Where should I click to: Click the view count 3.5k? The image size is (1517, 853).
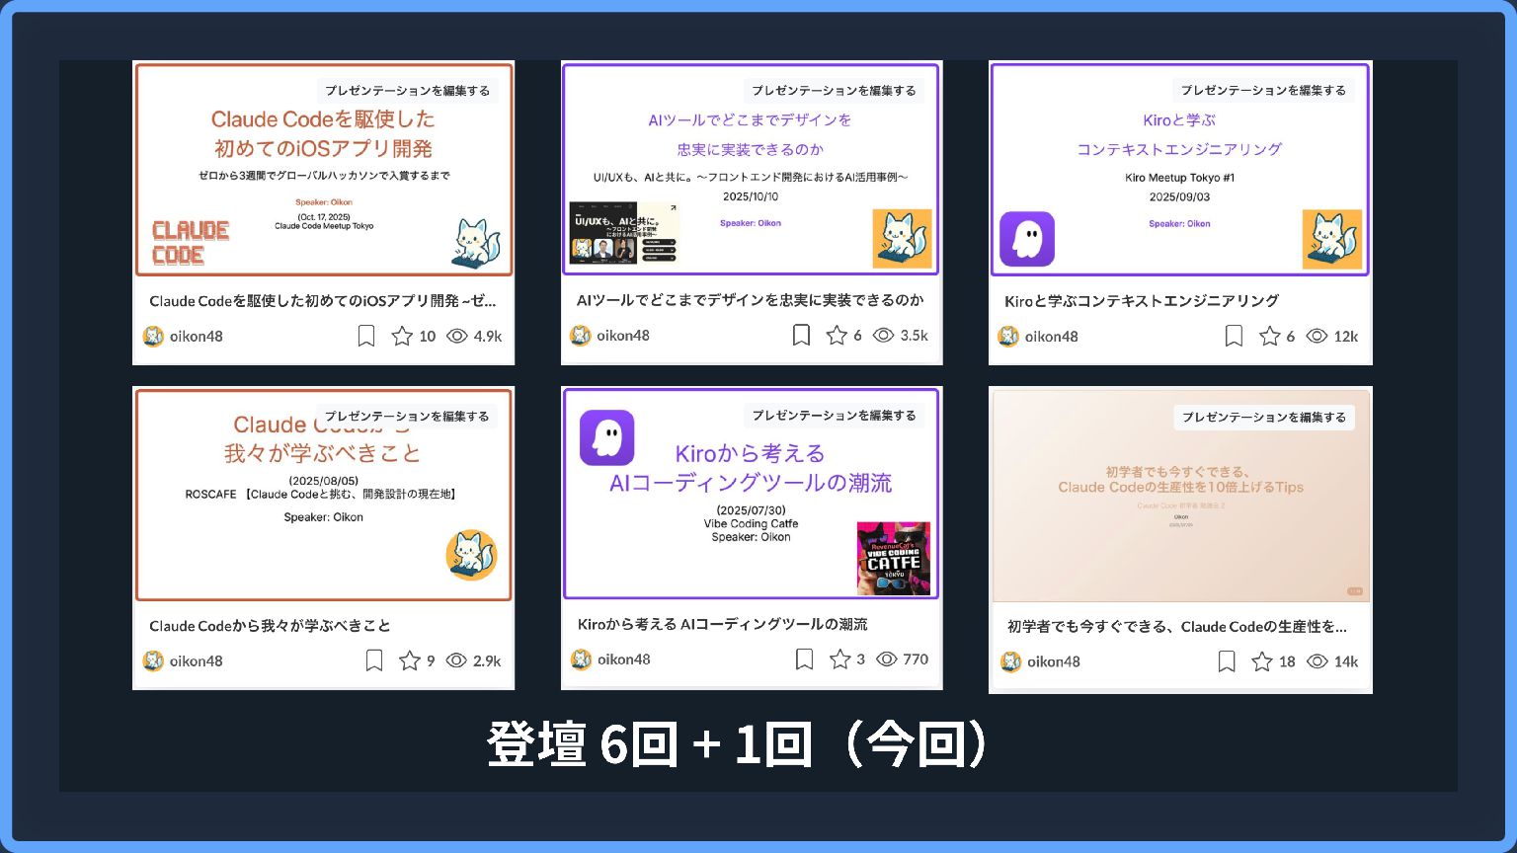click(915, 336)
